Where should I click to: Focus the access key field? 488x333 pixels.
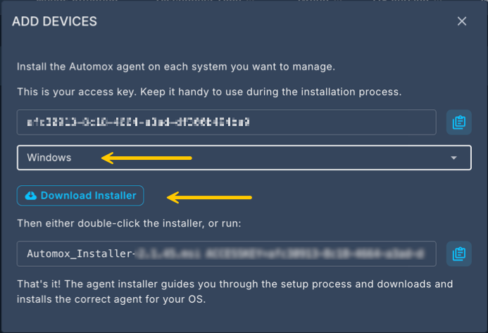point(227,122)
